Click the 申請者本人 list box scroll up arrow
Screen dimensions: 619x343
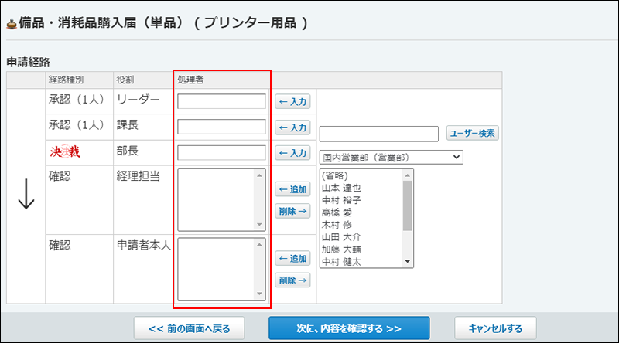[x=259, y=244]
